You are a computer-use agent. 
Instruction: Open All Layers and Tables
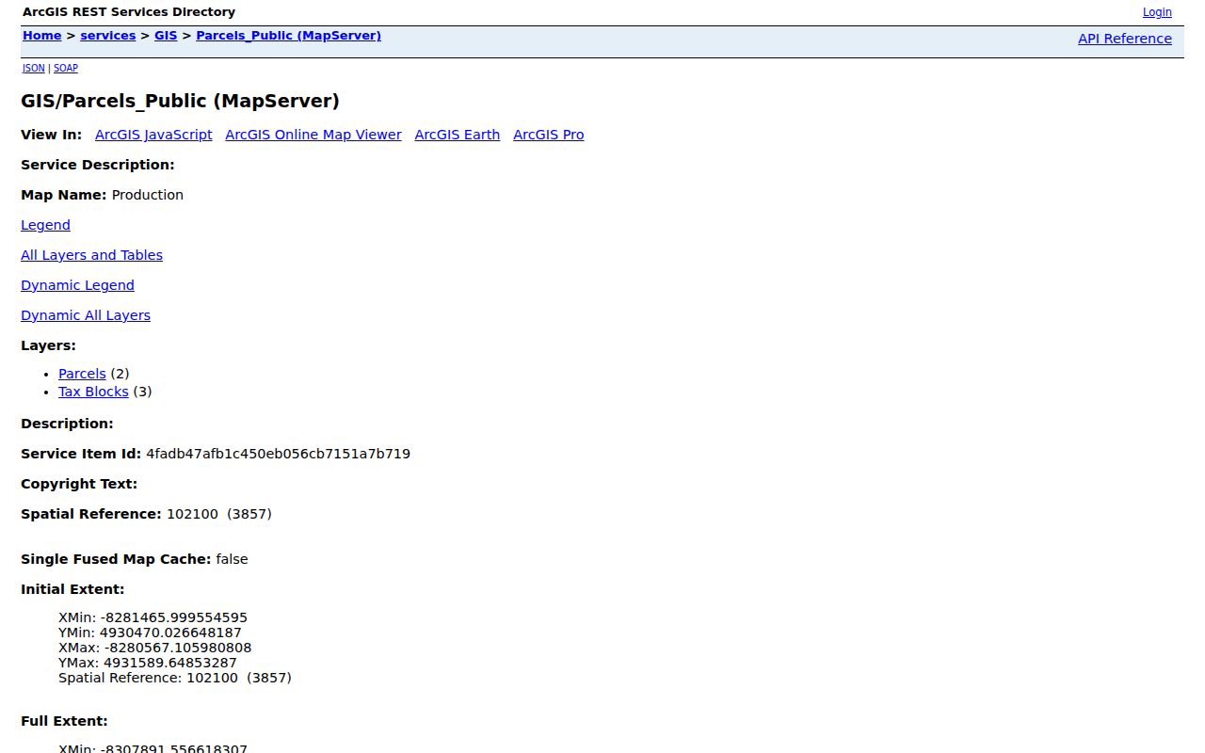click(x=91, y=255)
